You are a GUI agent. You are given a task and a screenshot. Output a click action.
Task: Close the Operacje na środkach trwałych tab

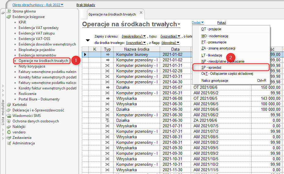coord(141,13)
